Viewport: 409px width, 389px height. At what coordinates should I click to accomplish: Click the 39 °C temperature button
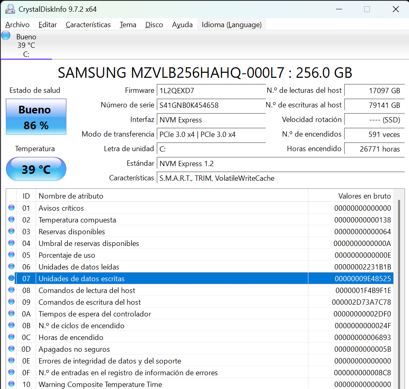[36, 169]
